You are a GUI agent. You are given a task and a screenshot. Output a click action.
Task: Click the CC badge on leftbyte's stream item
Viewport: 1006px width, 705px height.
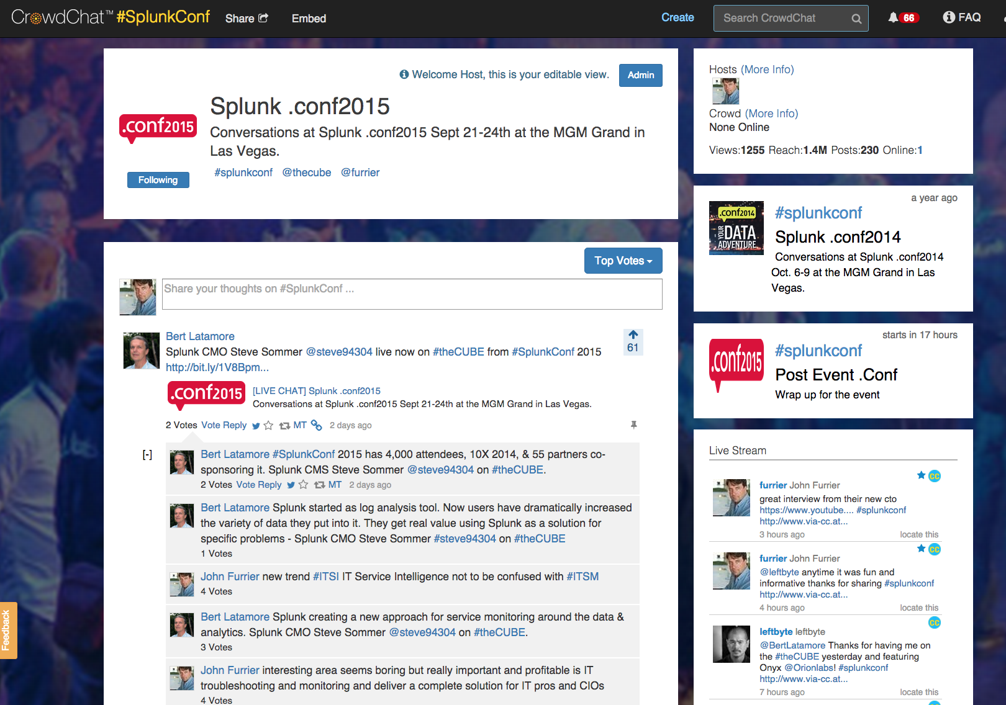click(935, 622)
